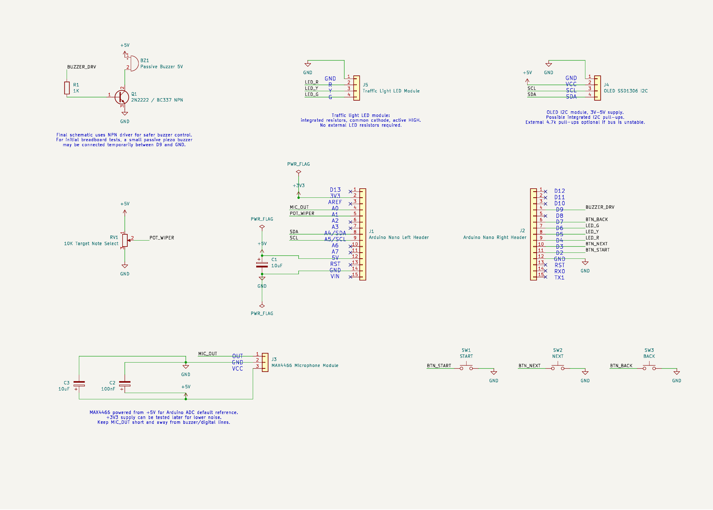Click the LED_G label on the D7 line
The width and height of the screenshot is (713, 510).
592,225
